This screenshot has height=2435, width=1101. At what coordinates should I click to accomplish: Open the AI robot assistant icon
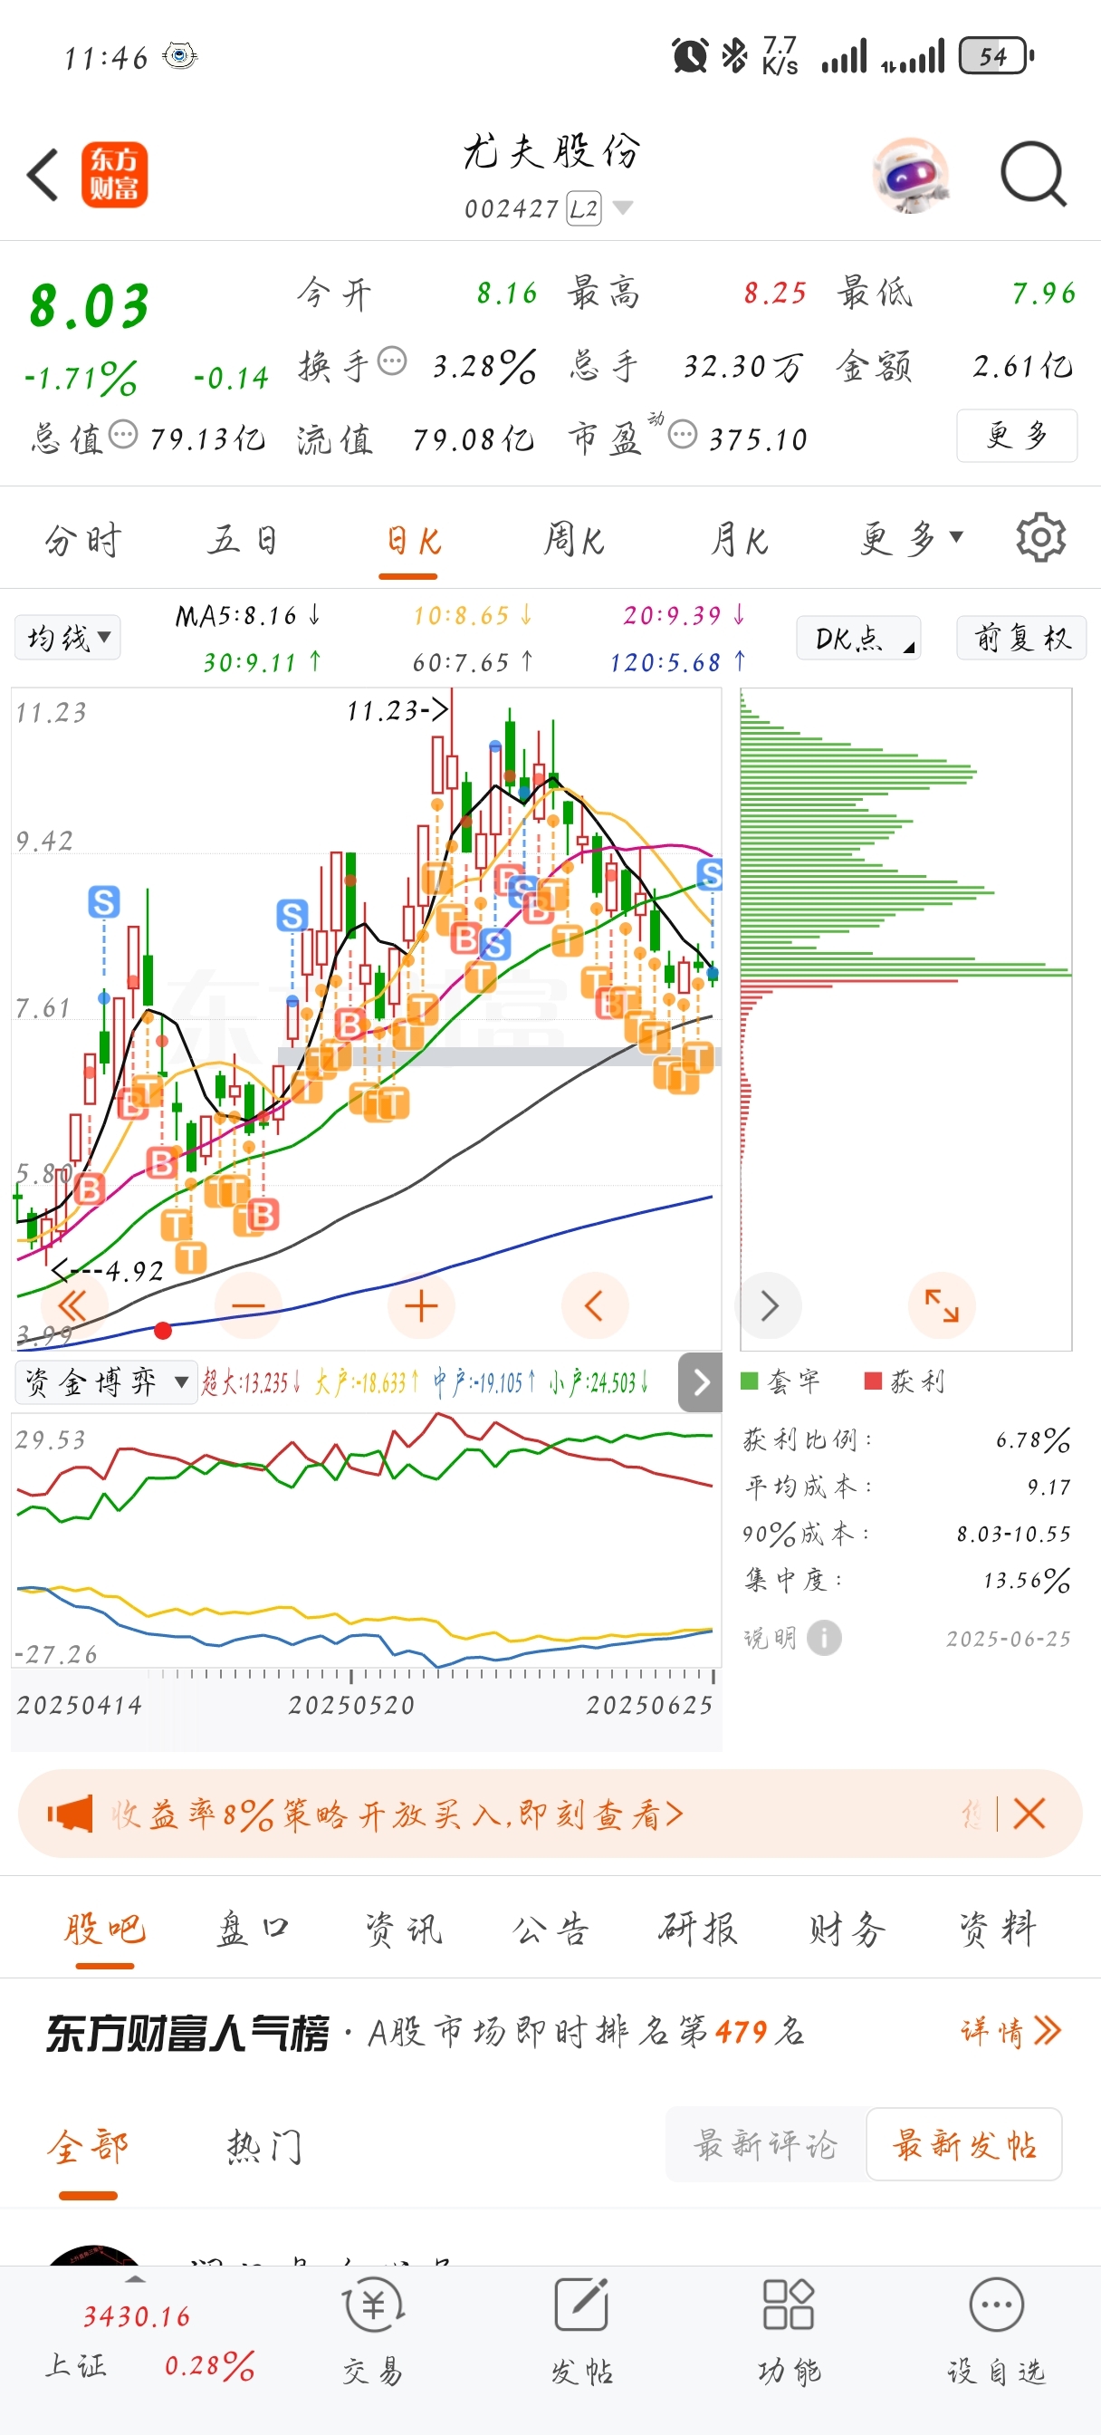(x=910, y=175)
